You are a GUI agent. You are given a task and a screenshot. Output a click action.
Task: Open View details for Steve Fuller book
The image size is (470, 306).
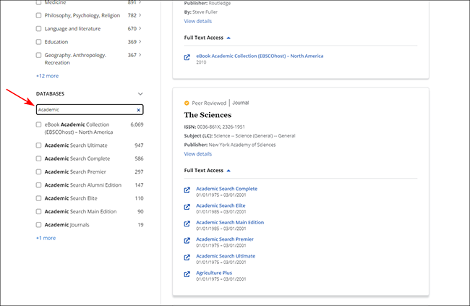(198, 21)
